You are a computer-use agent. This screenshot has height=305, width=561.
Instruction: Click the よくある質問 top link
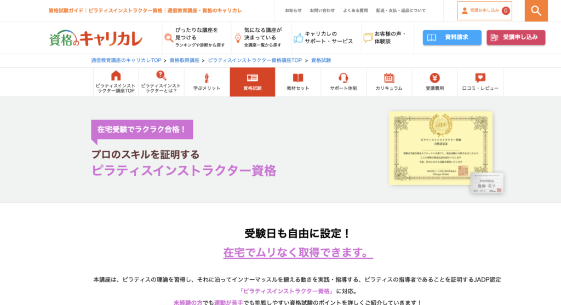pyautogui.click(x=355, y=10)
